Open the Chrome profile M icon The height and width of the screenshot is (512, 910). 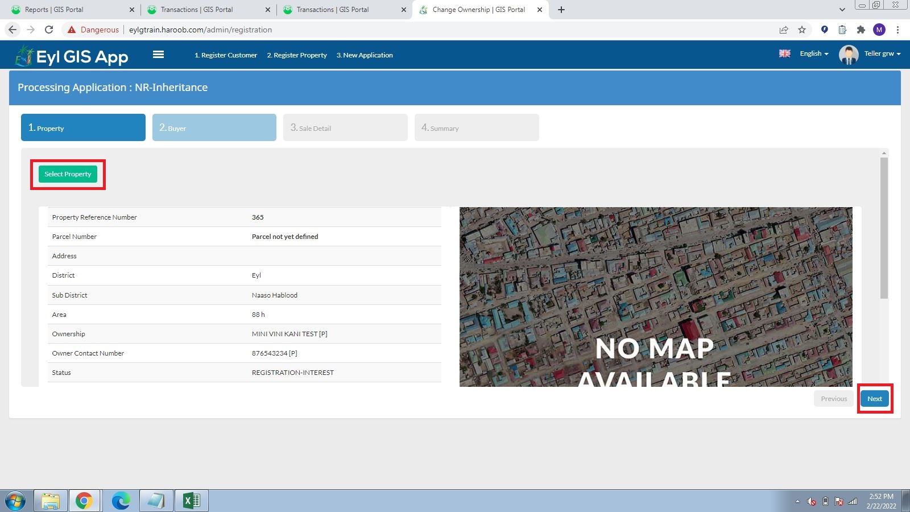point(879,30)
